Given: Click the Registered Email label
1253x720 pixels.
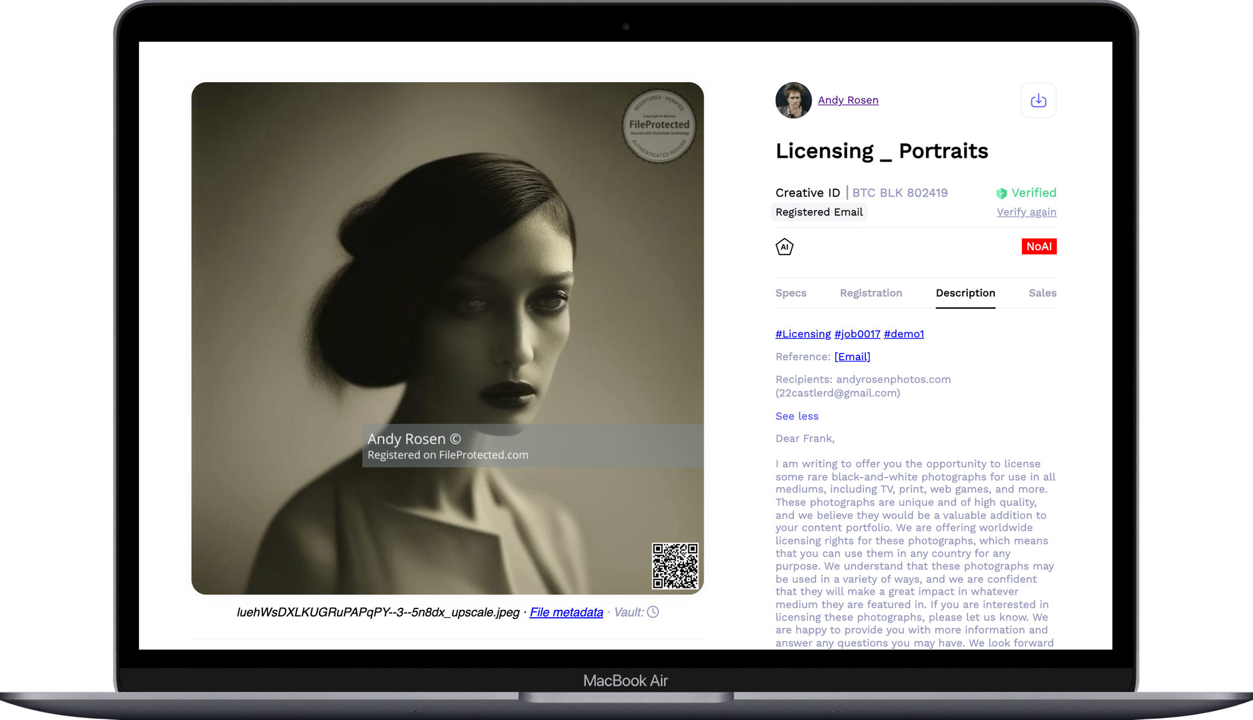Looking at the screenshot, I should (819, 212).
